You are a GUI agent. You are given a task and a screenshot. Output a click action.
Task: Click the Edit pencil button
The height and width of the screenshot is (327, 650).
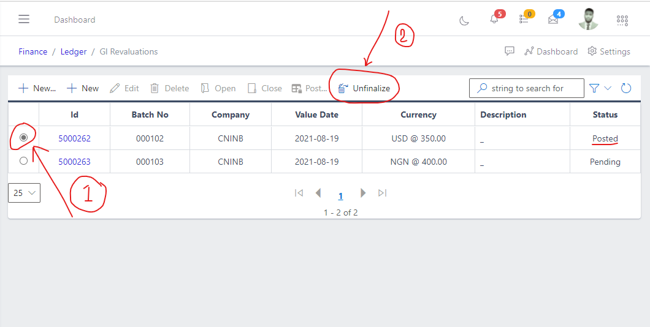tap(124, 88)
